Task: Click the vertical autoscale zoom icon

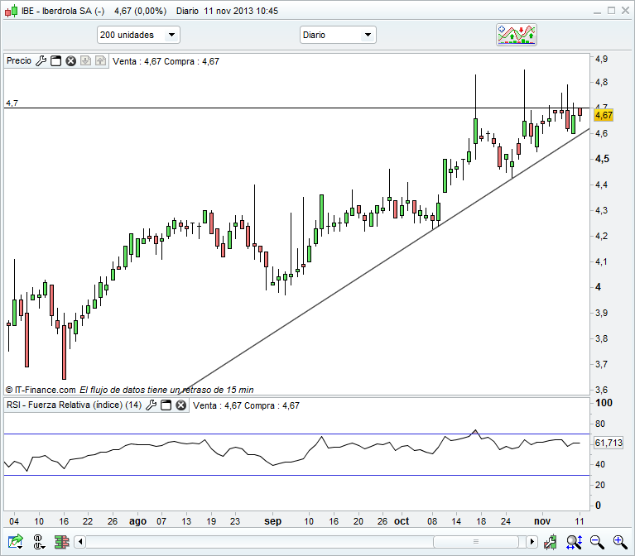Action: [x=573, y=542]
